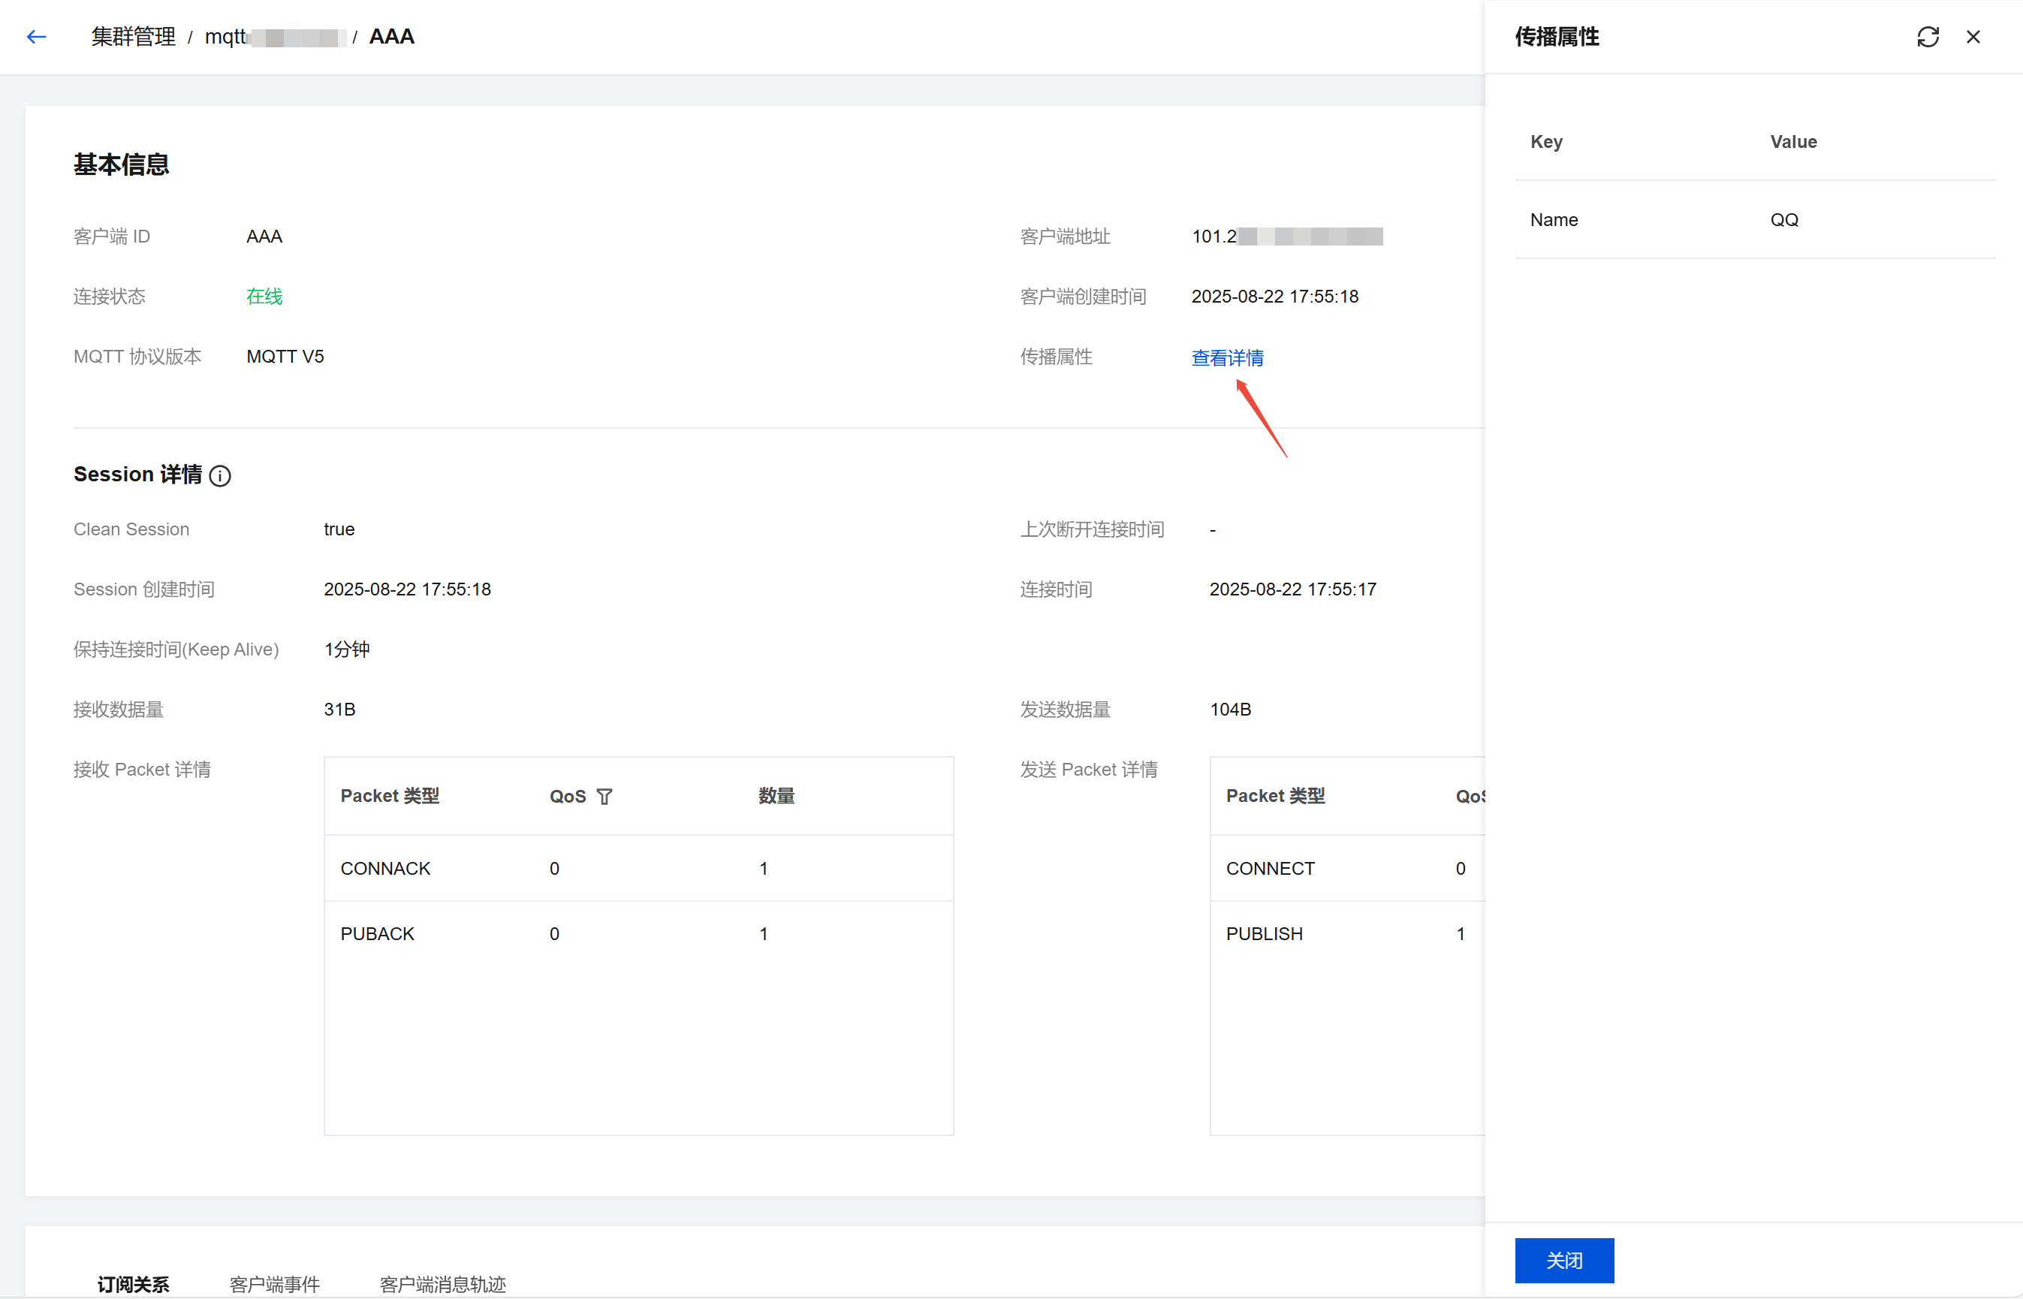Click the Key column header
This screenshot has width=2023, height=1299.
(1546, 142)
